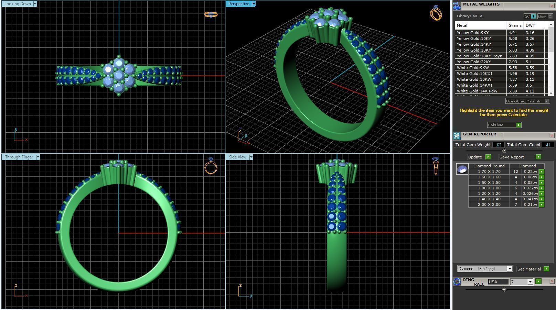Click the Total Gem Count value field
556x310 pixels.
tap(548, 145)
